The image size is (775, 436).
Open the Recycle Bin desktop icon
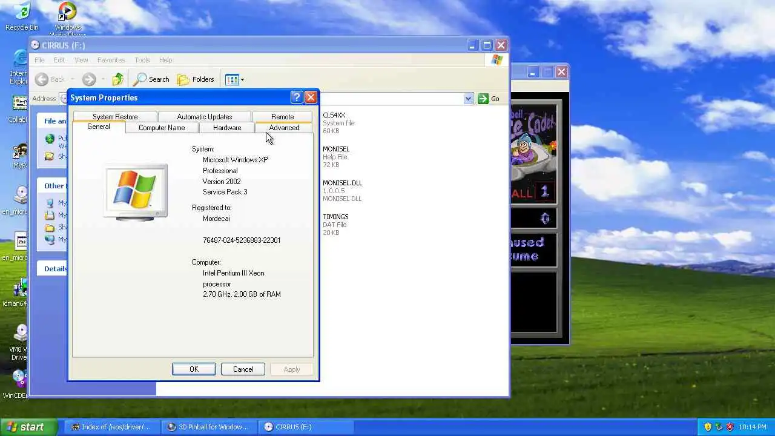21,16
